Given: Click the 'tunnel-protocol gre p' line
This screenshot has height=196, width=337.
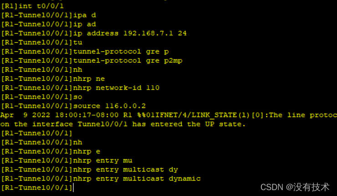Looking at the screenshot, I should tap(85, 52).
